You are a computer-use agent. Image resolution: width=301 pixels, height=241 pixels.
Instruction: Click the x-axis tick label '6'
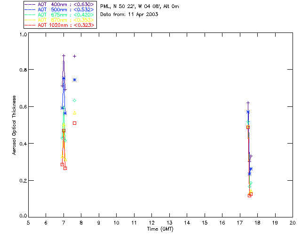46,223
